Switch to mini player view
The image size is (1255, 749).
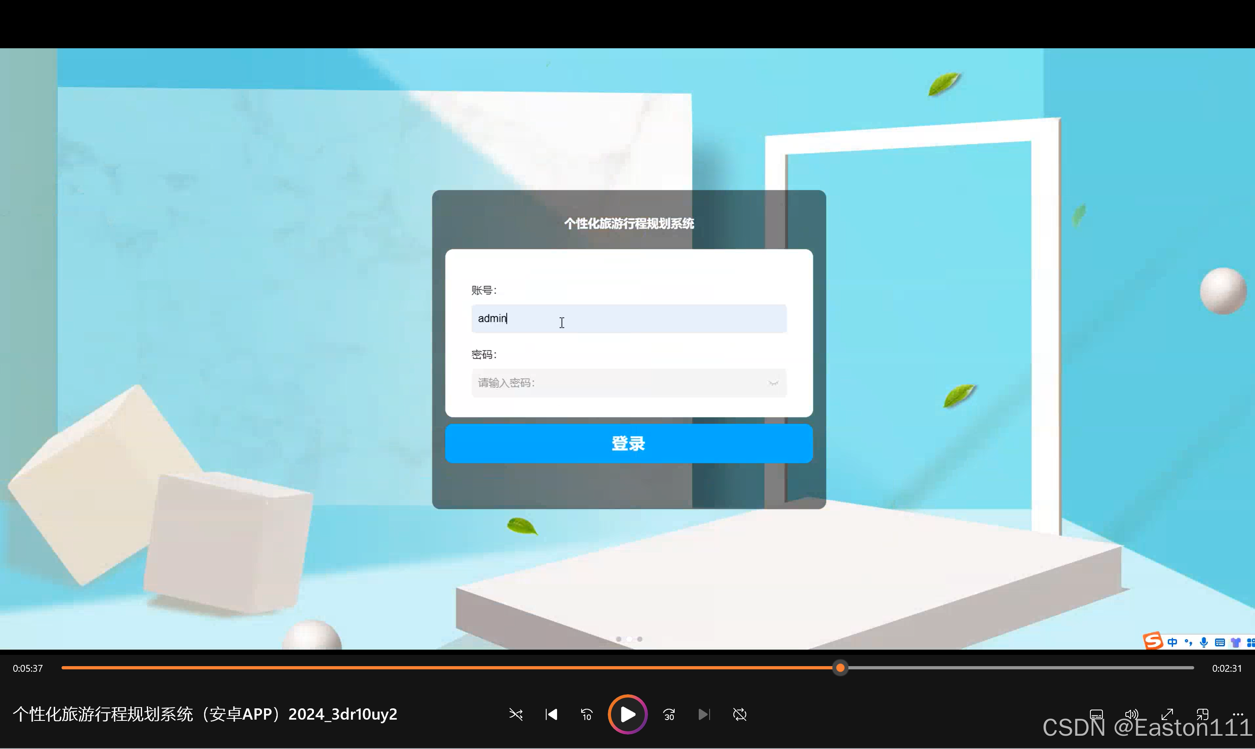point(1203,714)
